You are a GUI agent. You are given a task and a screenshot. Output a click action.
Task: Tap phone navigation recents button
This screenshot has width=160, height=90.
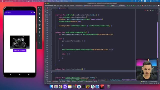coord(29,74)
